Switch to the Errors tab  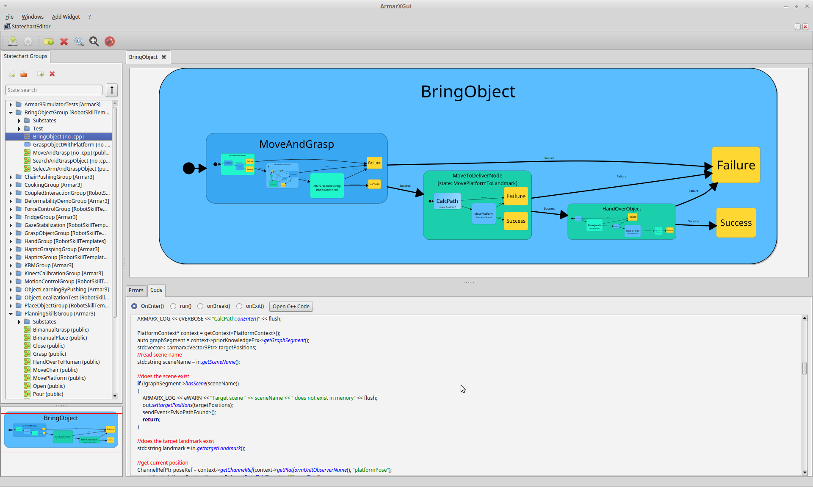pyautogui.click(x=136, y=290)
